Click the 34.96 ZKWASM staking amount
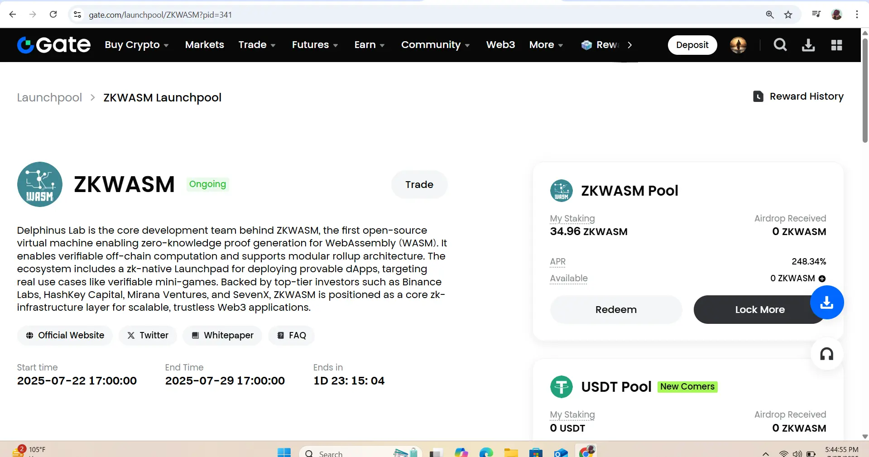 [588, 231]
